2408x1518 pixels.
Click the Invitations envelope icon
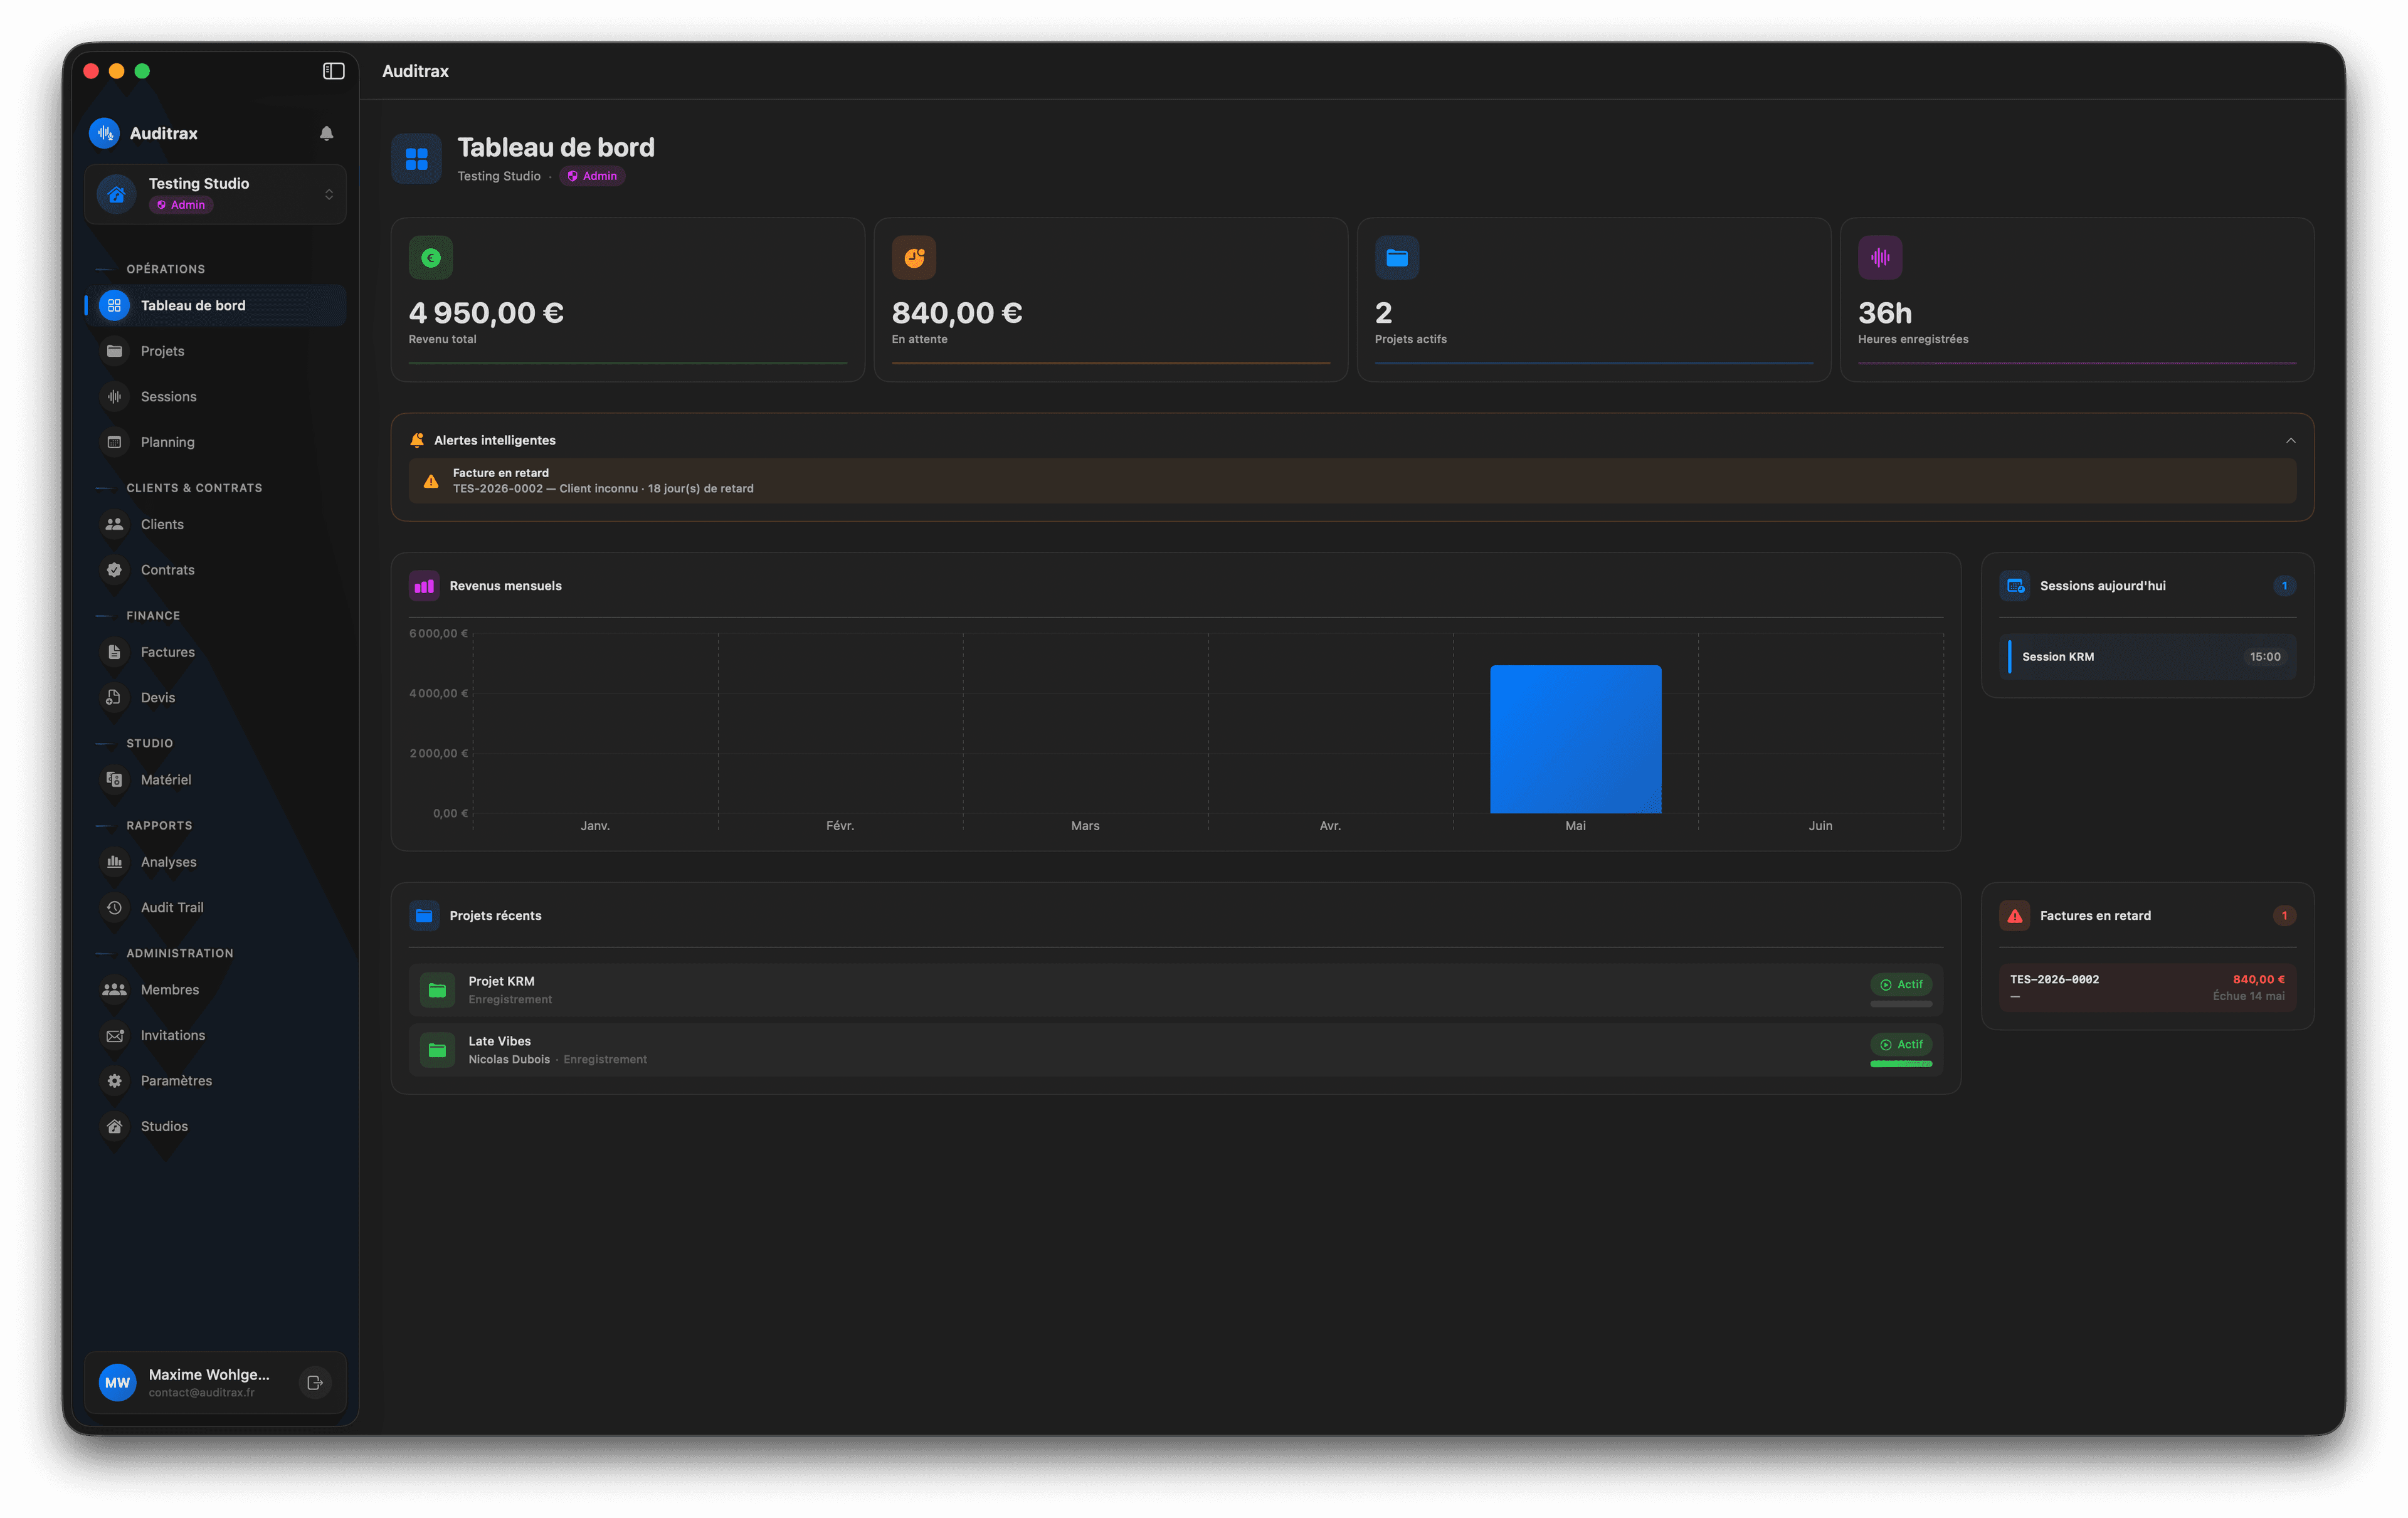tap(114, 1035)
